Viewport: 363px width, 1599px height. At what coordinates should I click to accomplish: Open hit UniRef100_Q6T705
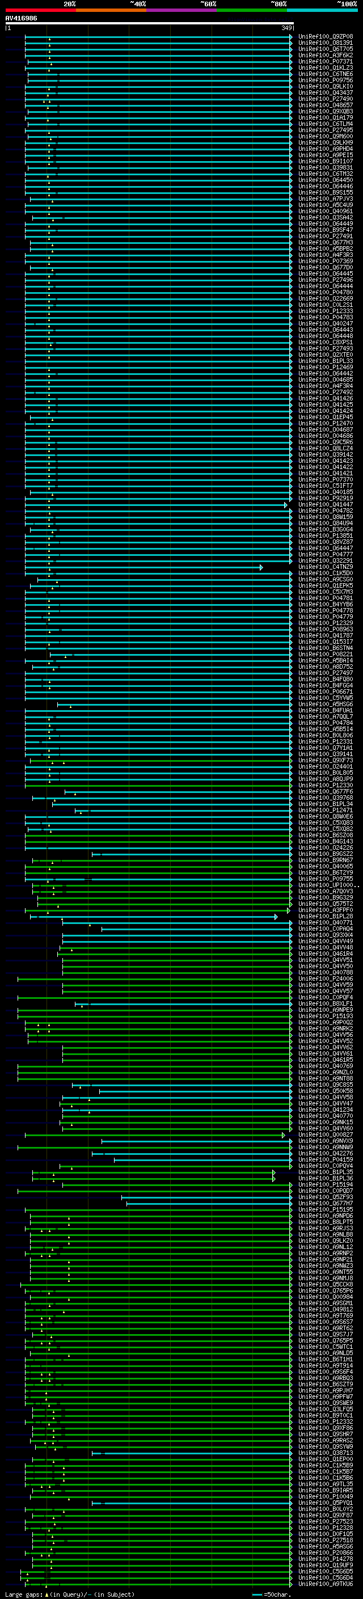click(x=326, y=49)
